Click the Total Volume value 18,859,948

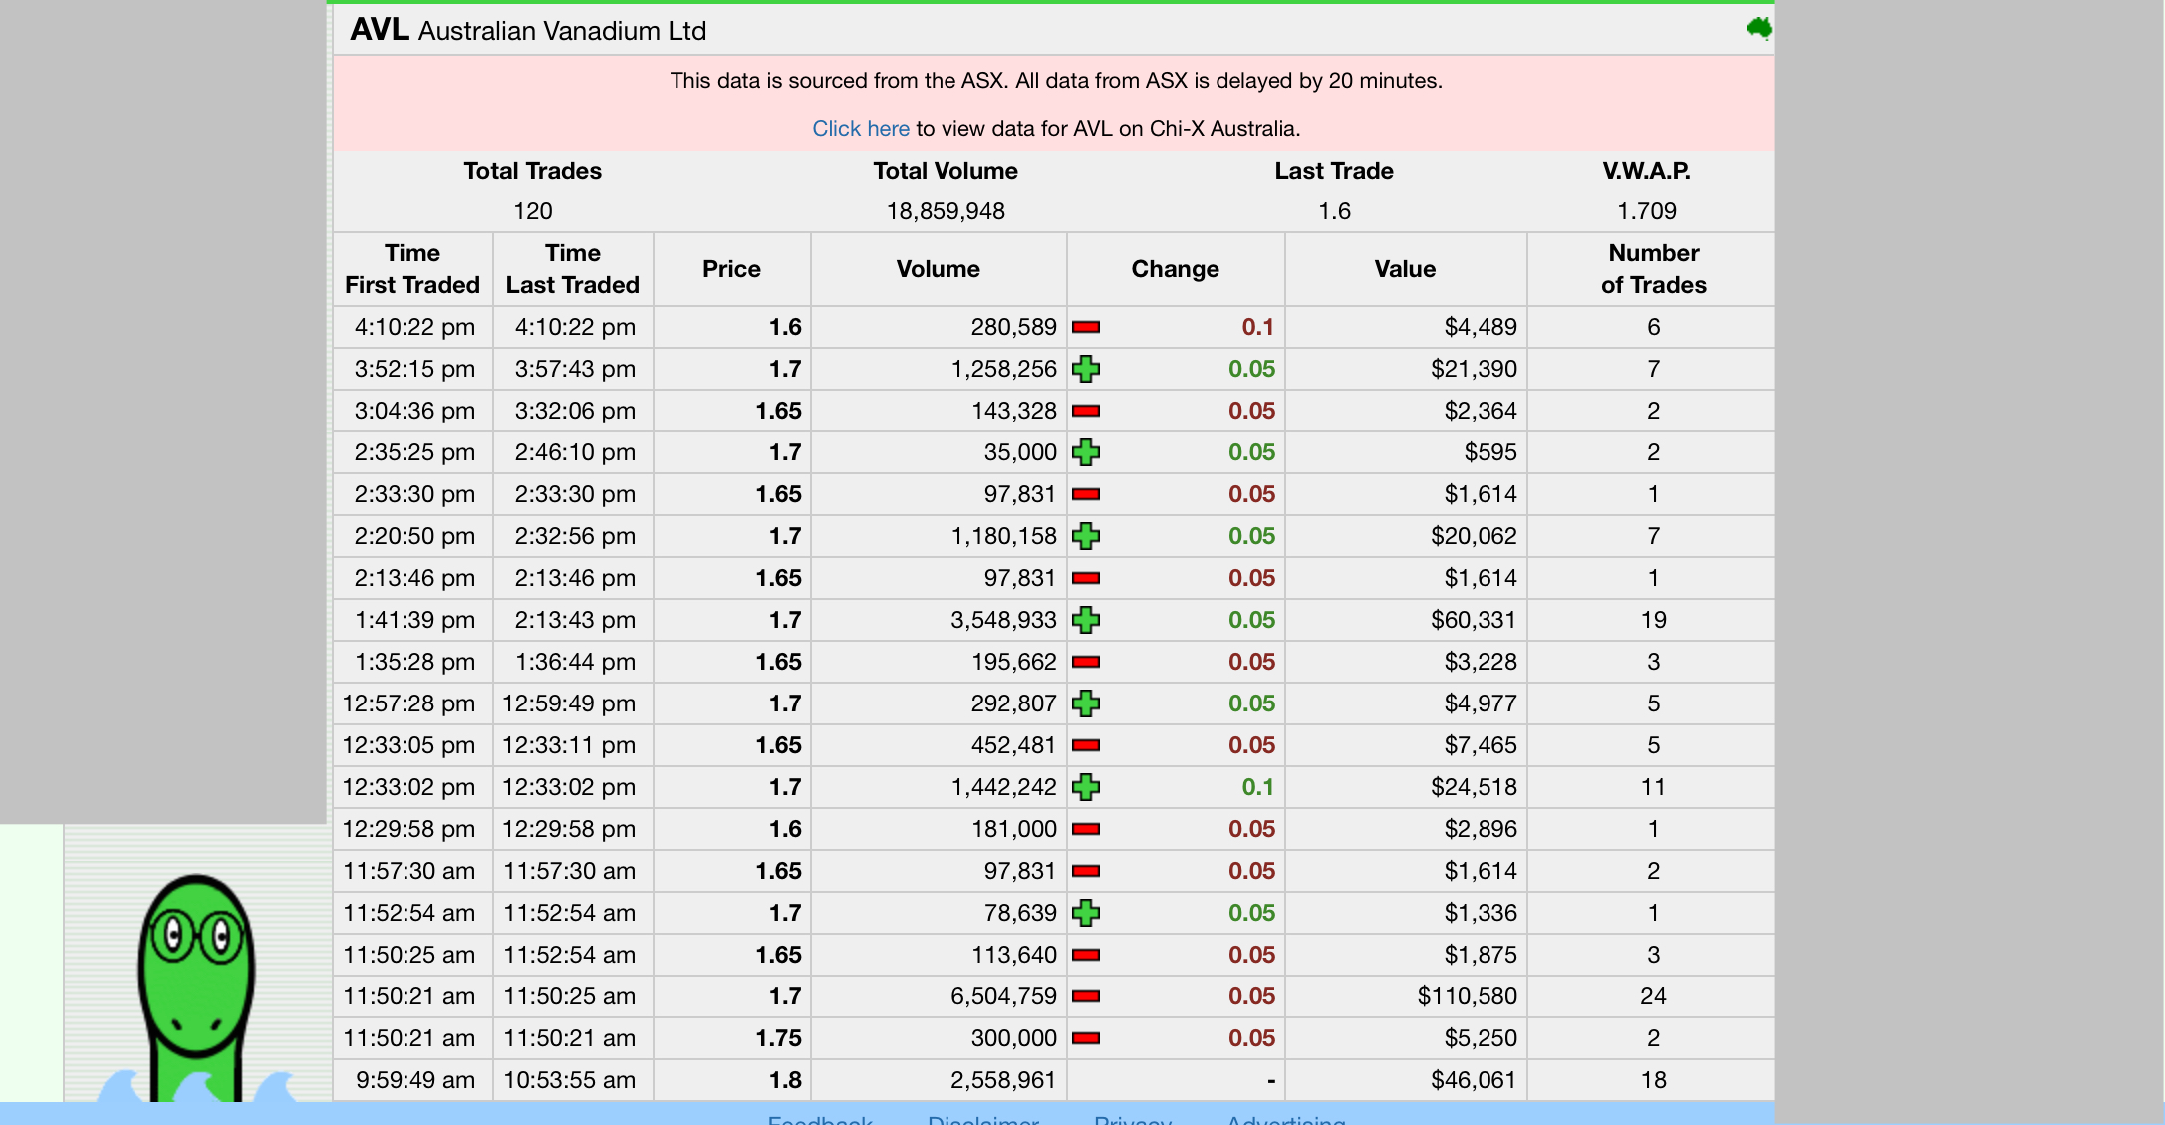click(x=946, y=211)
